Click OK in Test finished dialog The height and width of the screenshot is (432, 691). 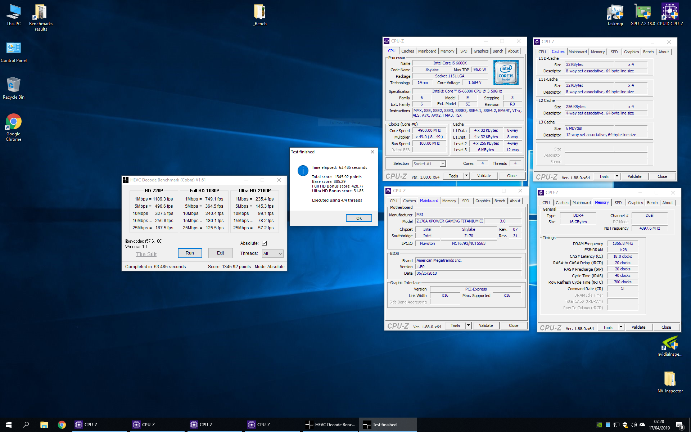(x=359, y=218)
